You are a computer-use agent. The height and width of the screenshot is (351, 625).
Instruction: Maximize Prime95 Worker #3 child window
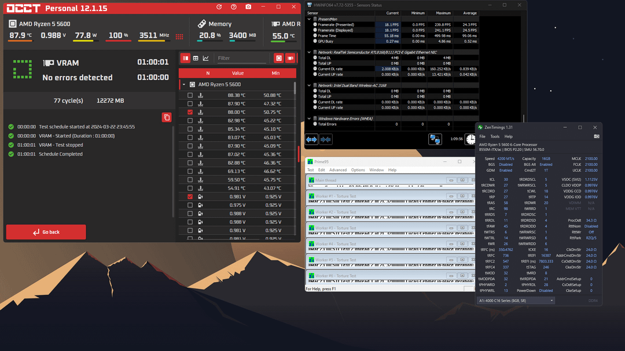click(462, 228)
